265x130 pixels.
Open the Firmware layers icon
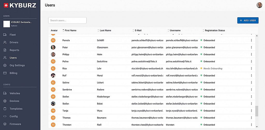coord(5,124)
